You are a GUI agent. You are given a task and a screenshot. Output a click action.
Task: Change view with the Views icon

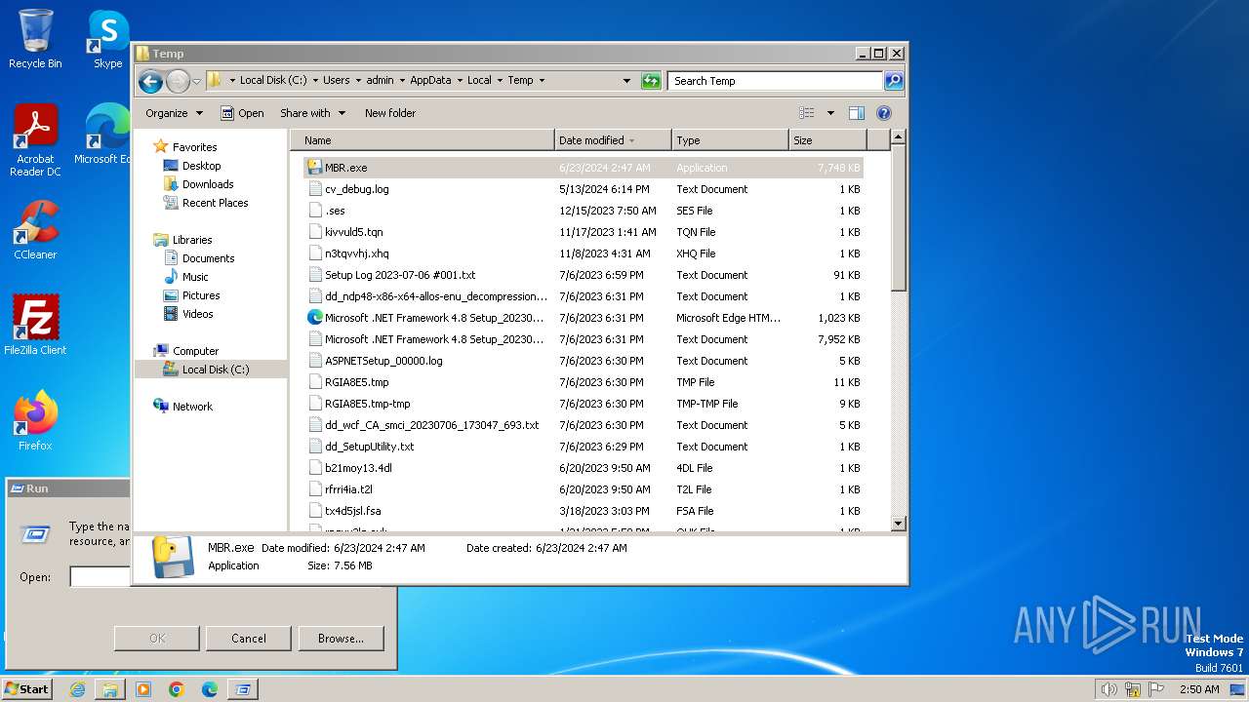807,113
